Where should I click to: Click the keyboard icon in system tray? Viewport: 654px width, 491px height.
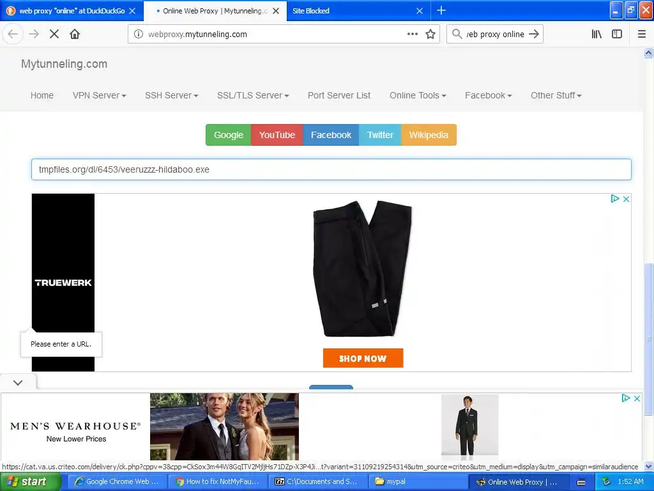tap(581, 482)
